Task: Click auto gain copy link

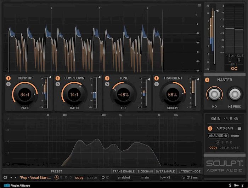Action: click(213, 148)
